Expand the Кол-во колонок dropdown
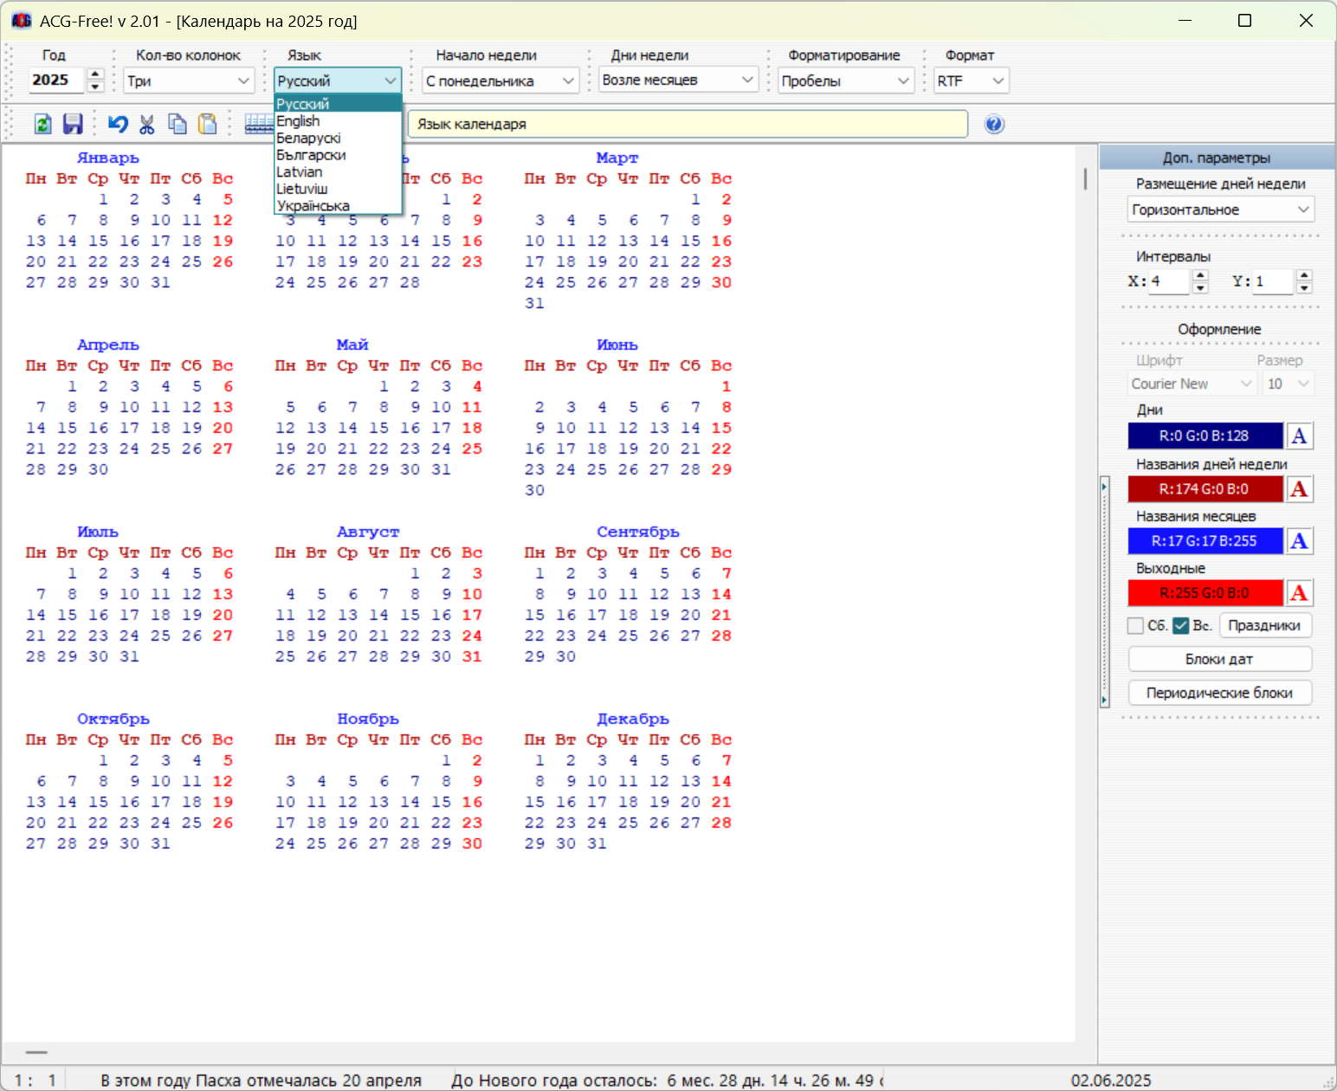The height and width of the screenshot is (1091, 1337). coord(189,81)
